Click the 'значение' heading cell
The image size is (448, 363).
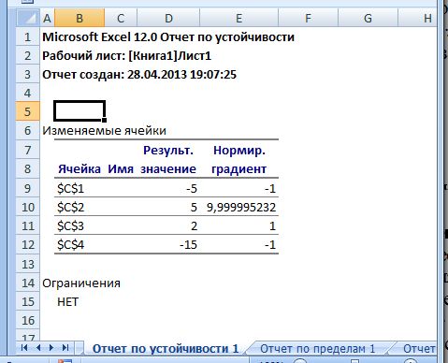tap(168, 169)
